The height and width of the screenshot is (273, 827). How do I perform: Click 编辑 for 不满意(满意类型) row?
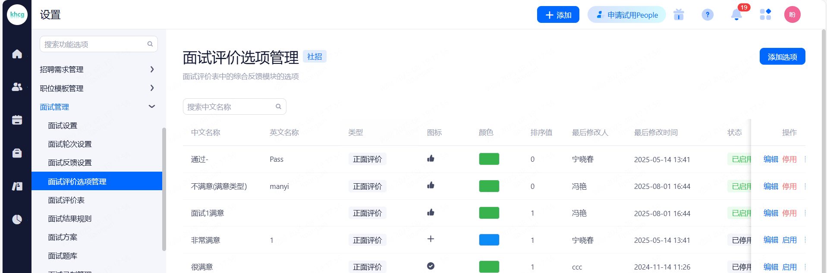coord(770,186)
